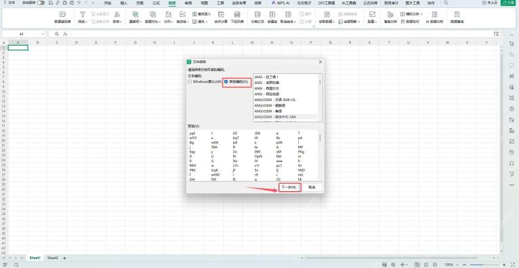Screen dimensions: 519x268
Task: Click the fx insert function icon
Action: tap(66, 34)
